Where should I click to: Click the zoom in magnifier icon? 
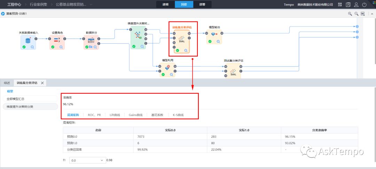click(350, 14)
